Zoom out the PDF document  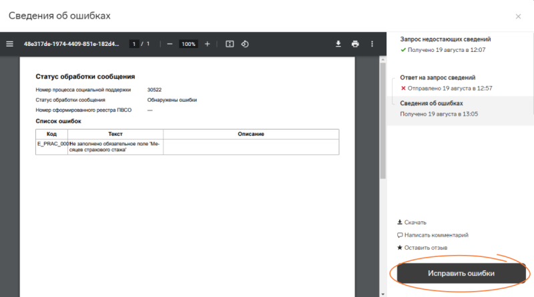(x=170, y=44)
